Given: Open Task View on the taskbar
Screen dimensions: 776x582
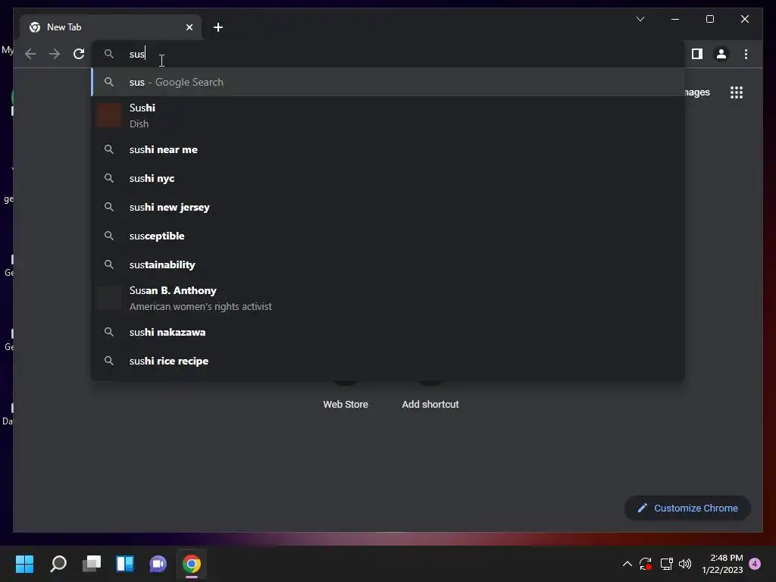Looking at the screenshot, I should [92, 564].
